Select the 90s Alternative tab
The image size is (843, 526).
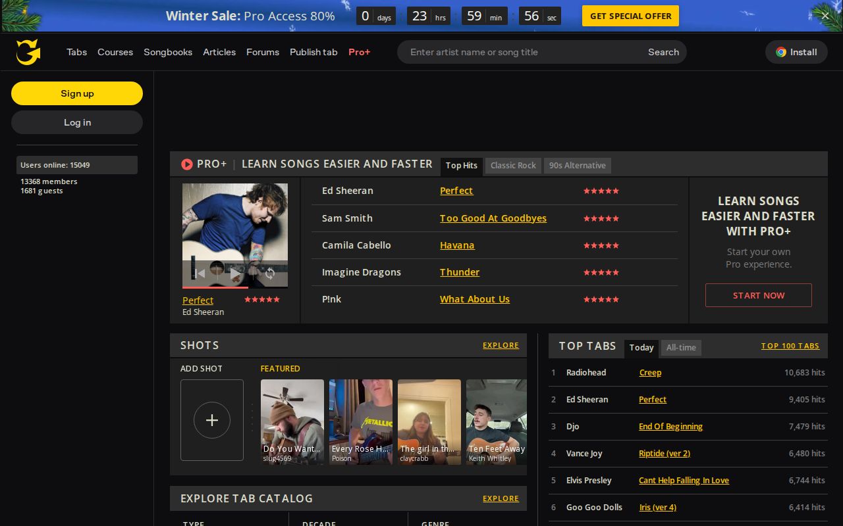(577, 165)
